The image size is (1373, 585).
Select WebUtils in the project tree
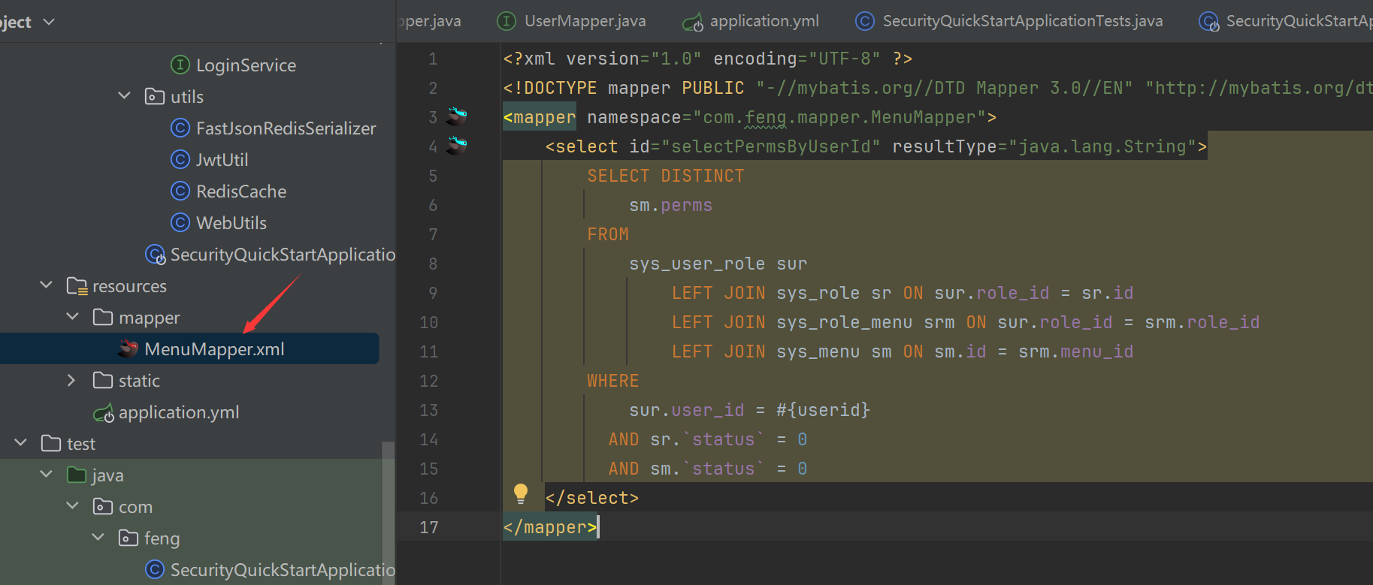[x=231, y=223]
